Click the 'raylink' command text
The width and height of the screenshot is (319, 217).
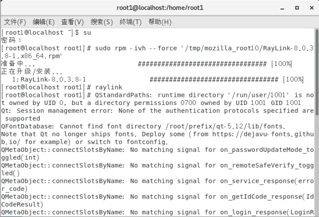coord(109,87)
